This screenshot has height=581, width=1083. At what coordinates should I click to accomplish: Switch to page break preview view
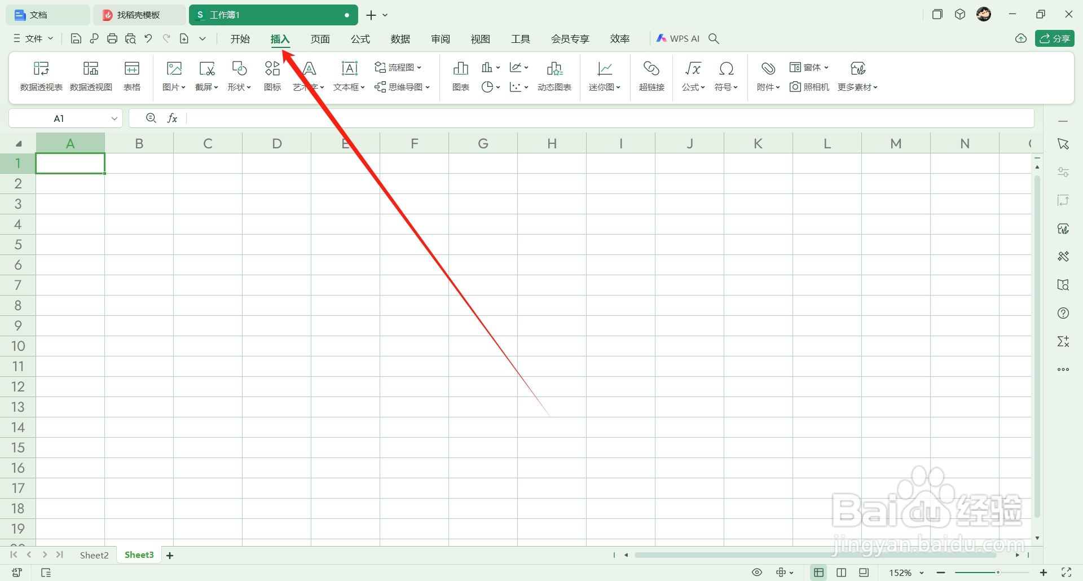(x=842, y=573)
